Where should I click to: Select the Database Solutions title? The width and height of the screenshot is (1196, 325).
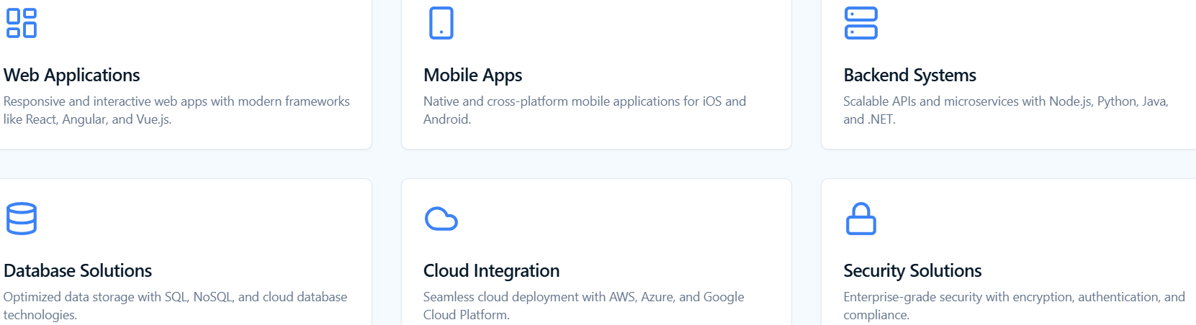[x=78, y=270]
